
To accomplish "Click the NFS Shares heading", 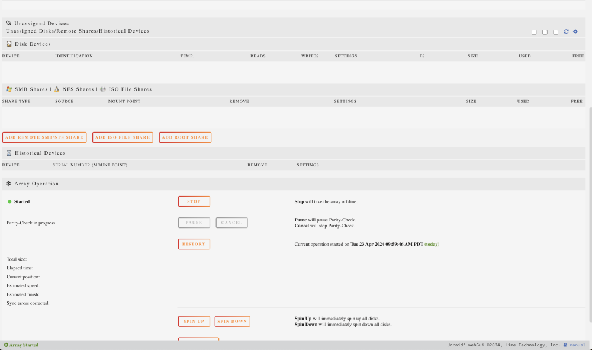I will 78,89.
